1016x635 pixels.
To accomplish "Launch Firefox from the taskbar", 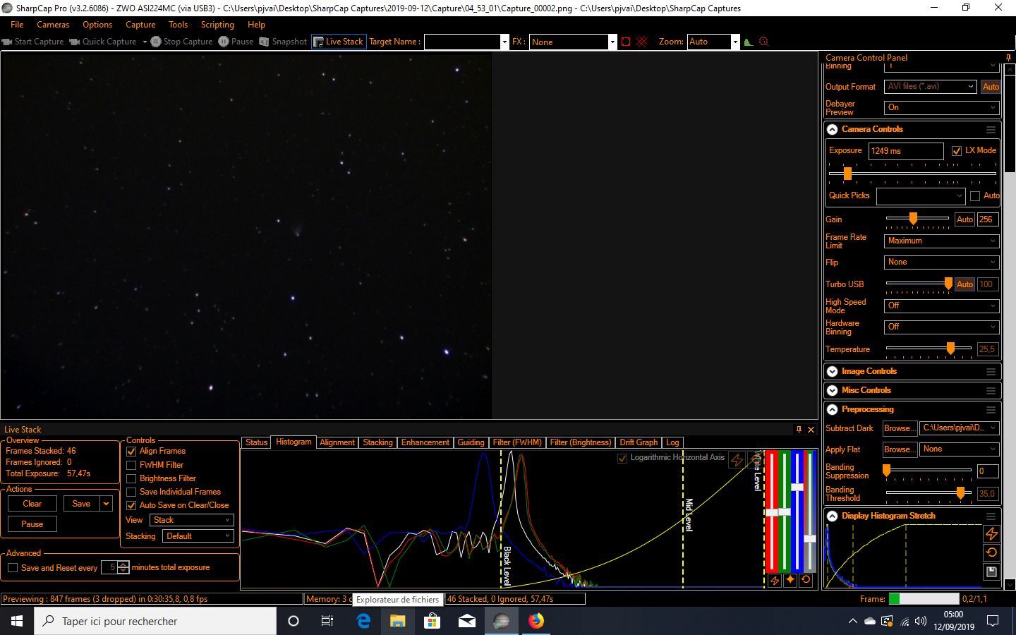I will (536, 621).
